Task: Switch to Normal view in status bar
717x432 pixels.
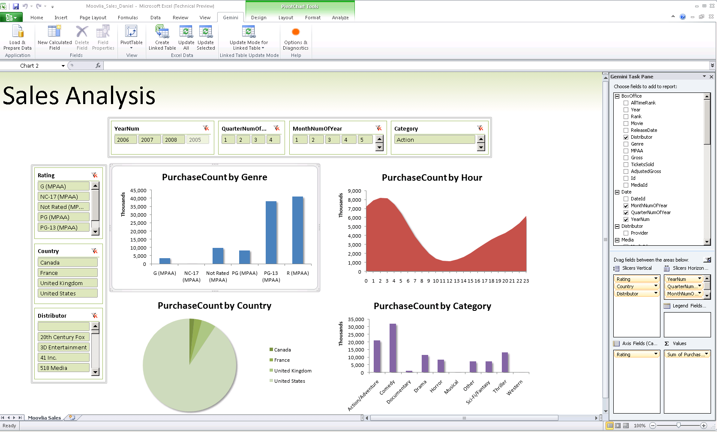Action: coord(609,426)
